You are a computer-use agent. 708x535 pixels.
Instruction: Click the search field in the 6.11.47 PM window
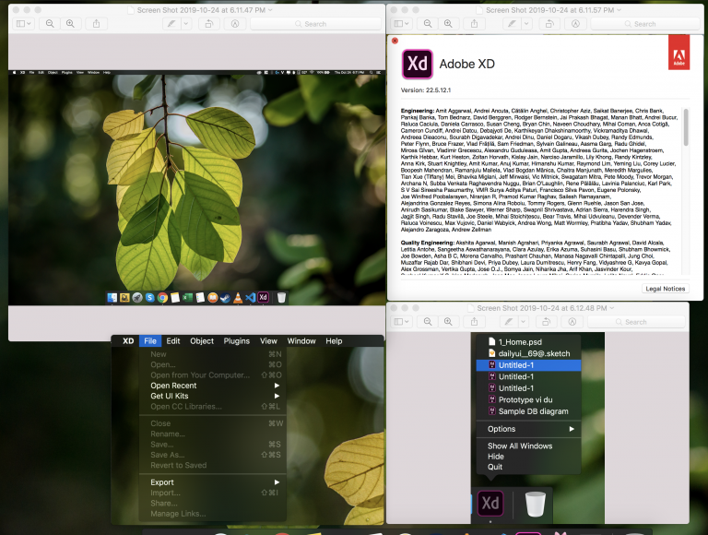(314, 23)
